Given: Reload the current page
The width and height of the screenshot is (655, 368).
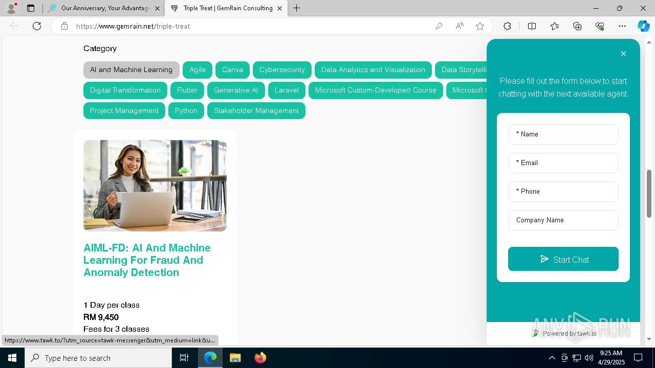Looking at the screenshot, I should [x=37, y=26].
